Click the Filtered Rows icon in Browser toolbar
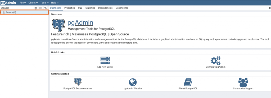Screen dimensions: 271x98 coord(46,8)
